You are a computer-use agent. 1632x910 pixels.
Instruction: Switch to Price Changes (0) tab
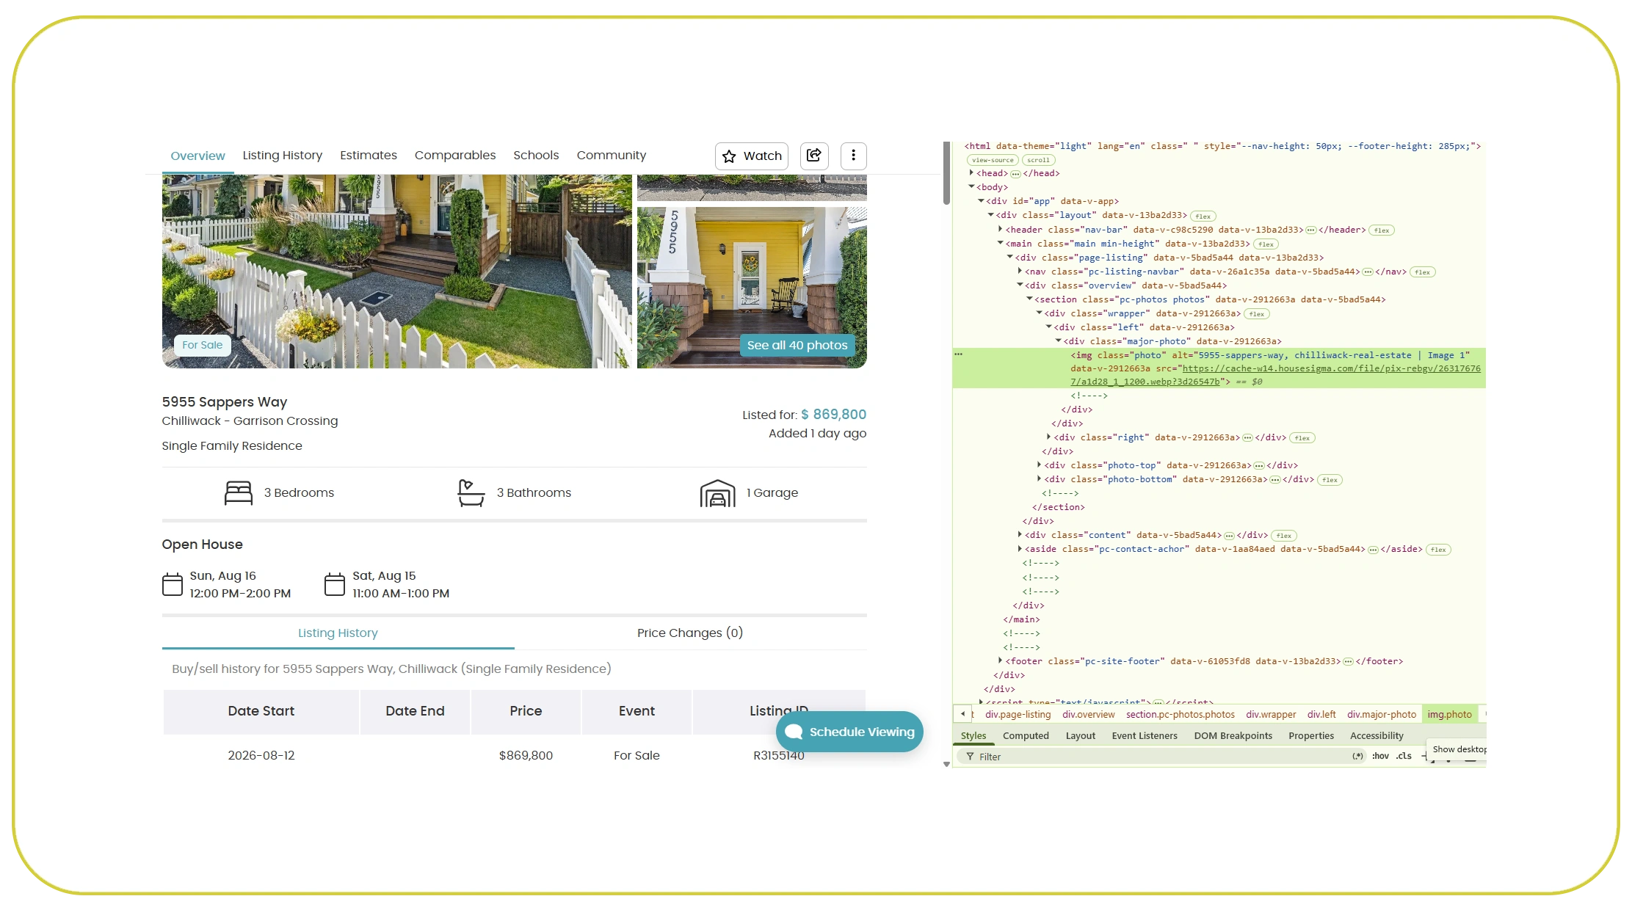690,633
